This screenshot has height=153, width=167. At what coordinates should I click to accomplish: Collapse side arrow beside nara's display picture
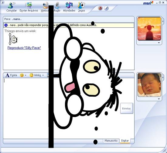[163, 21]
